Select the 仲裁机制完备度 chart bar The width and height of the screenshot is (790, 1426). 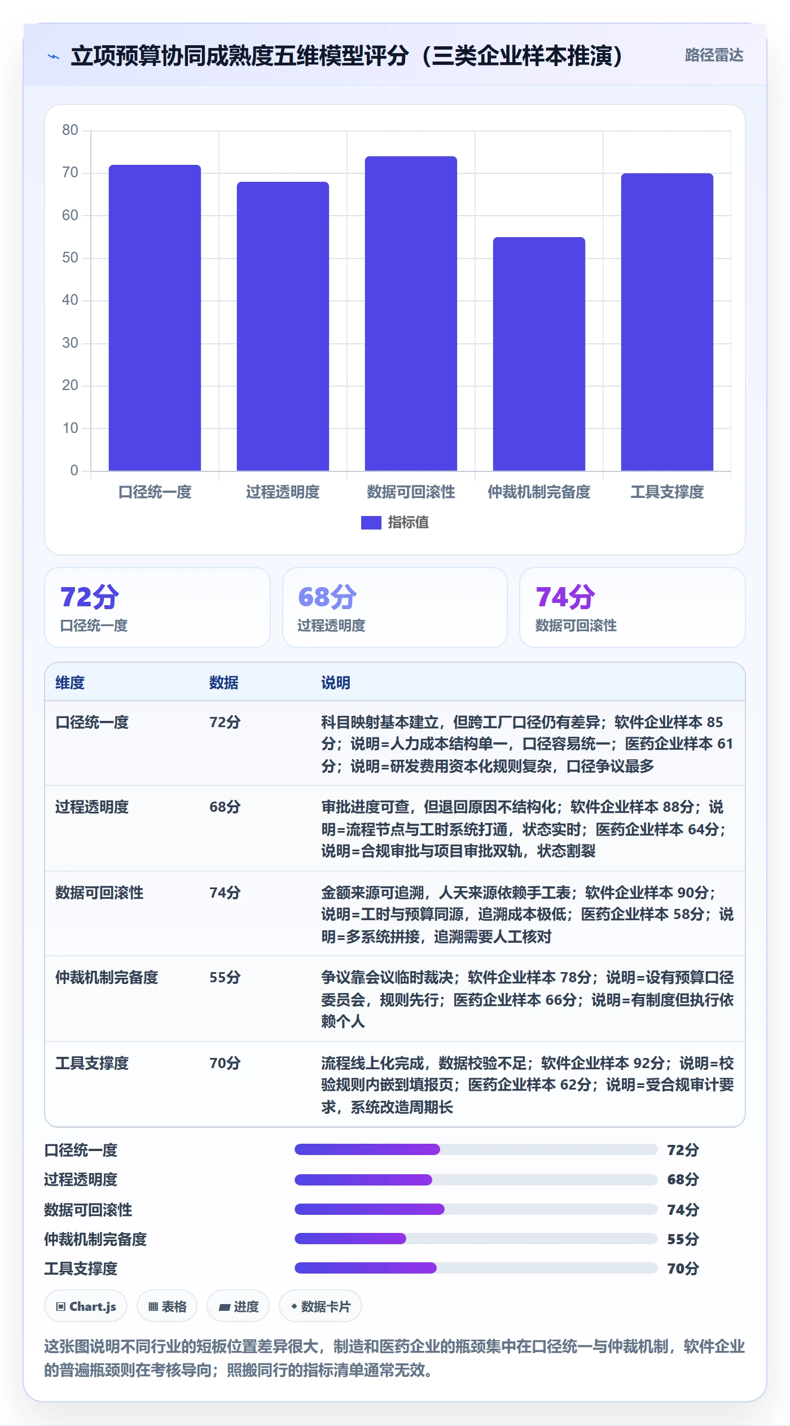(x=539, y=354)
